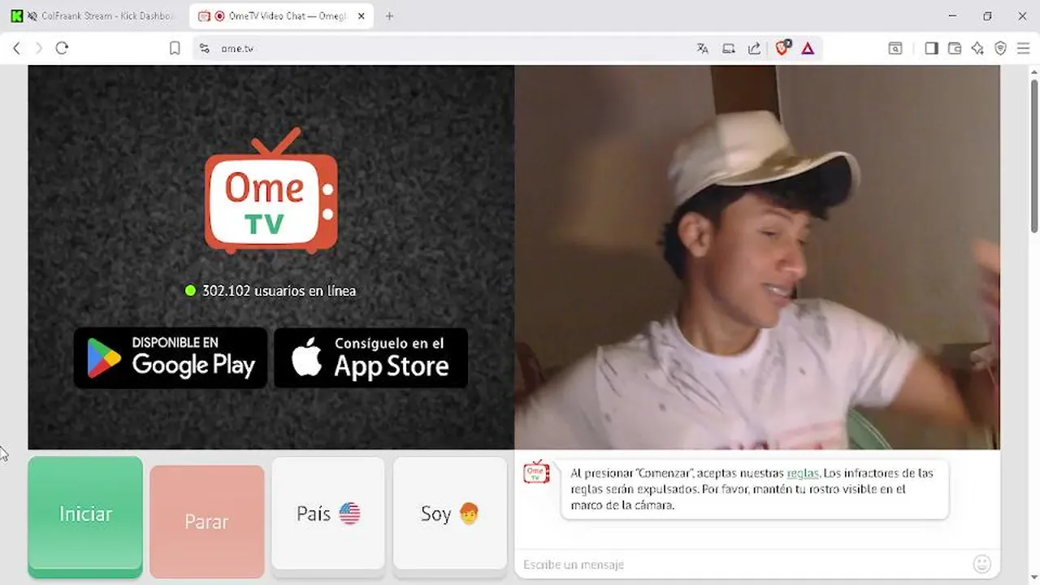The height and width of the screenshot is (585, 1040).
Task: Switch to the ColFraank Stream Kick Dashboard tab
Action: tap(93, 16)
